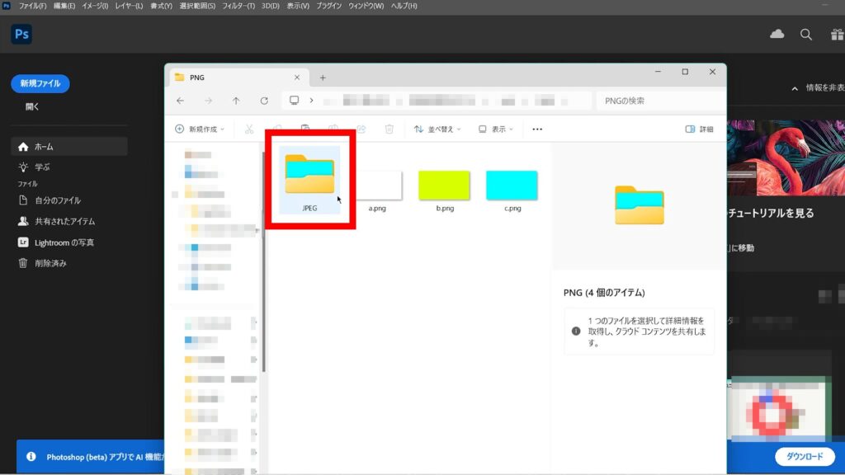
Task: Refresh the PNG folder view
Action: [264, 101]
